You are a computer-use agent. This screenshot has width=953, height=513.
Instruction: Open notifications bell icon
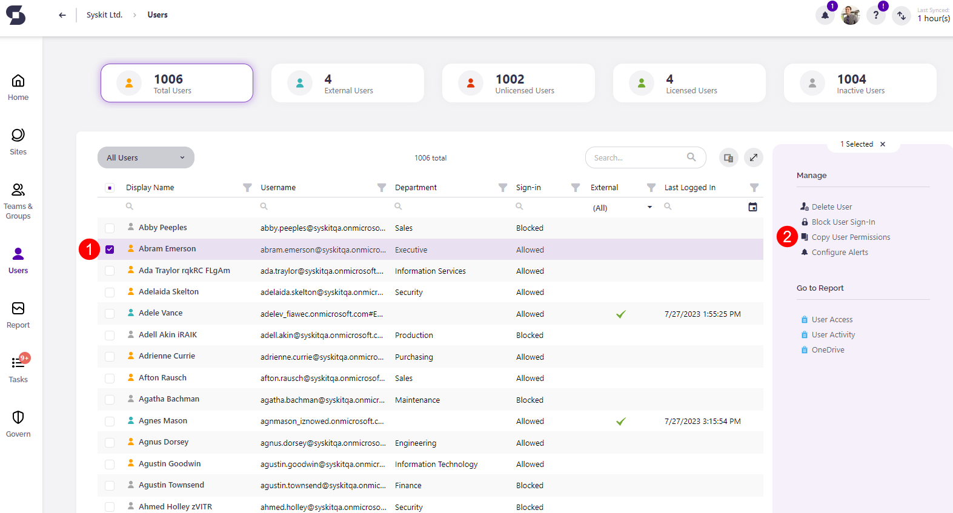pyautogui.click(x=825, y=15)
